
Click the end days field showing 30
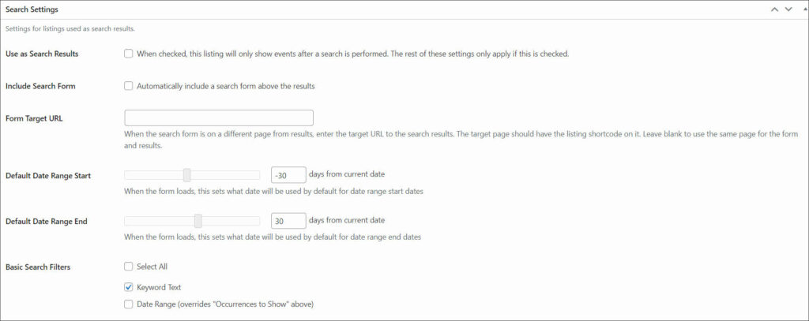(x=288, y=221)
